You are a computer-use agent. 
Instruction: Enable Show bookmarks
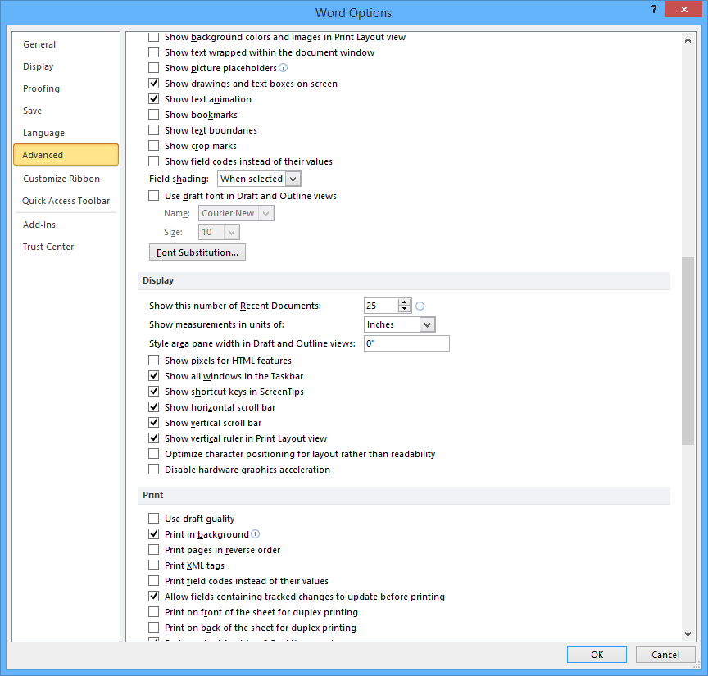coord(153,115)
